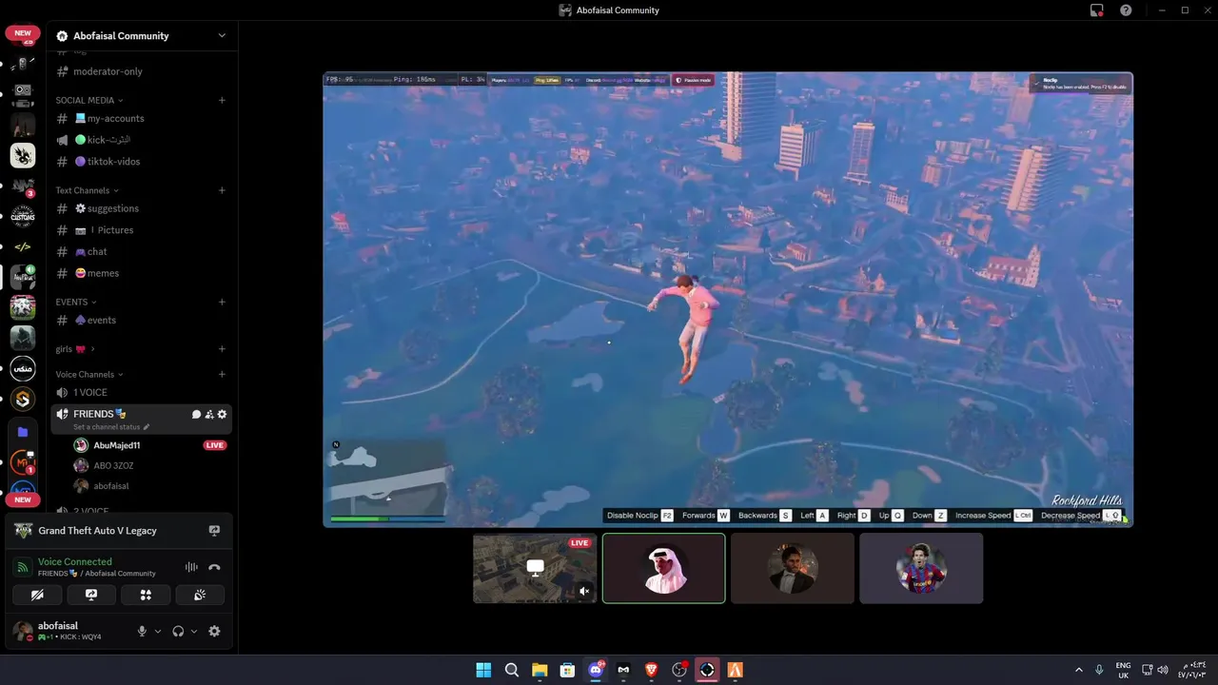
Task: Open noise suppression waveform icon
Action: click(x=191, y=567)
